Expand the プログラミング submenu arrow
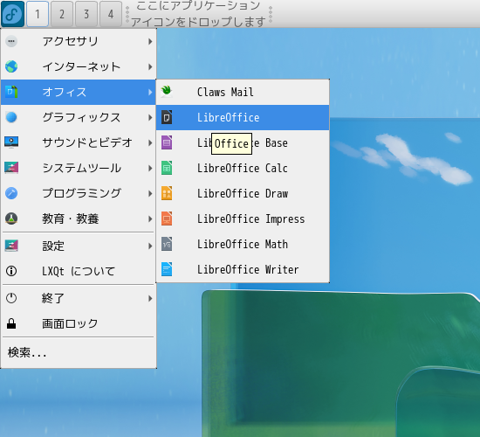Viewport: 480px width, 437px height. click(150, 193)
